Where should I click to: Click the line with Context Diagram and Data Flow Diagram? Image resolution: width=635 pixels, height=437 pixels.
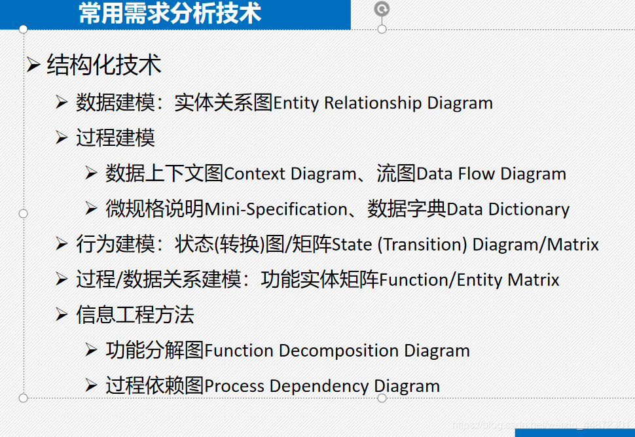click(x=336, y=173)
